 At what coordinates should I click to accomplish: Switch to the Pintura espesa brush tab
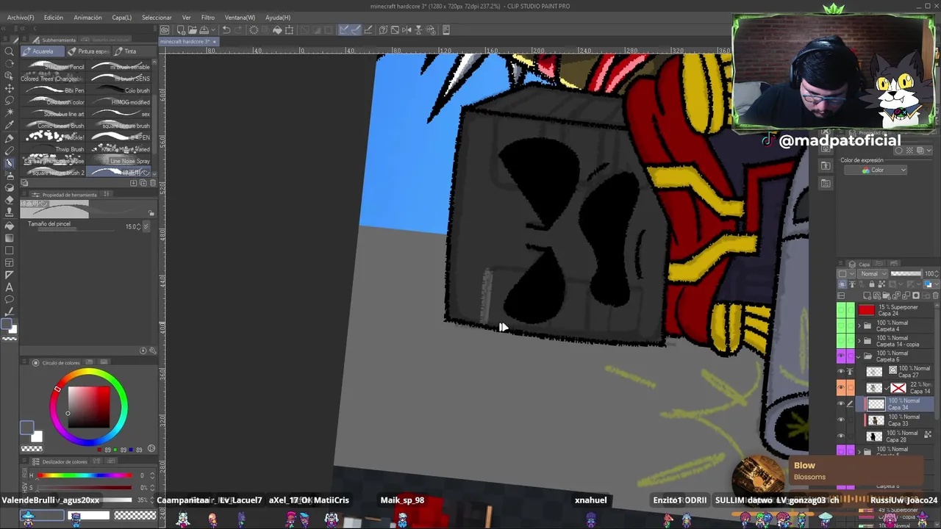[x=88, y=51]
